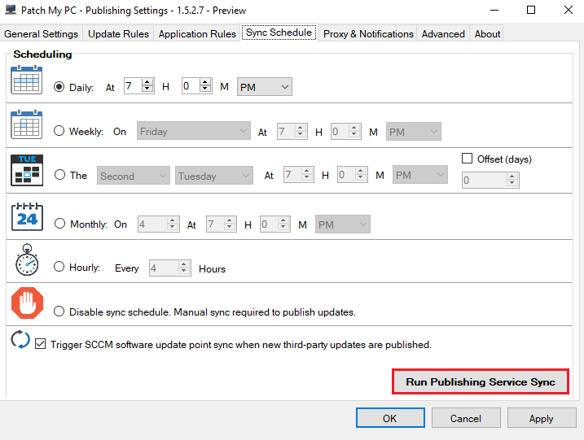Select the Daily schedule radio button

59,87
